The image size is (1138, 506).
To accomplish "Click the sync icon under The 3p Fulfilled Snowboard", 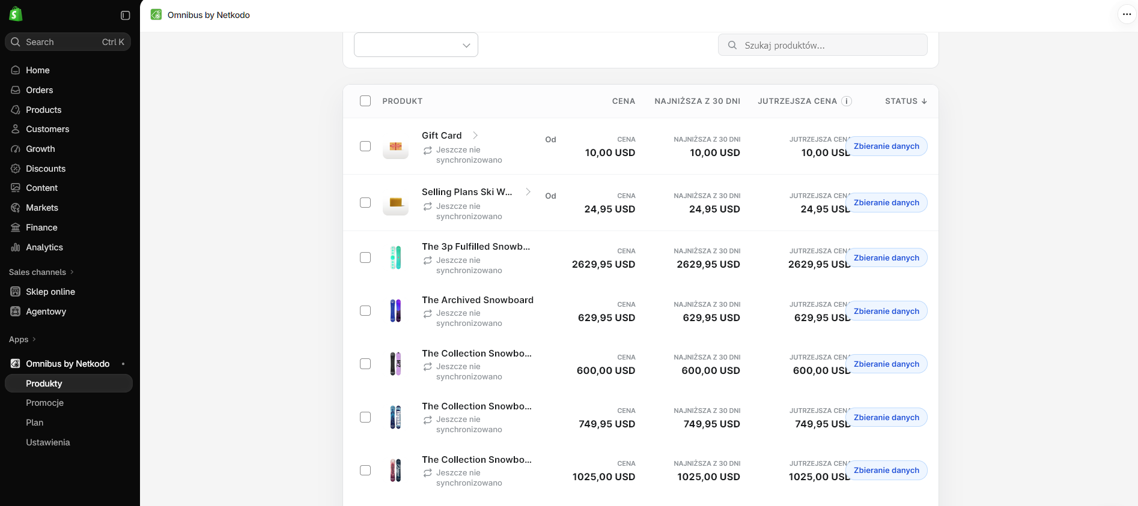I will (428, 261).
